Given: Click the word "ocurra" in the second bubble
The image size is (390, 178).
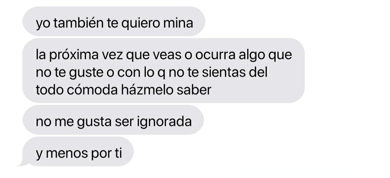Looking at the screenshot, I should point(215,55).
